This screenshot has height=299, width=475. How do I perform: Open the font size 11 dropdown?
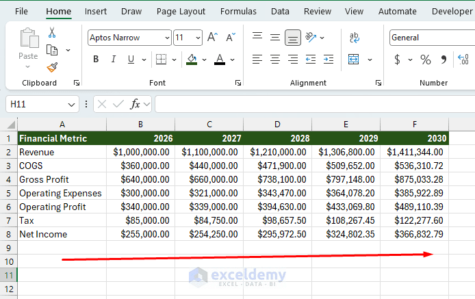coord(198,38)
